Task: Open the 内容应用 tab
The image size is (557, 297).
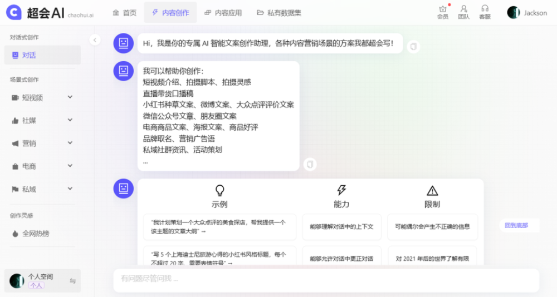Action: tap(223, 13)
